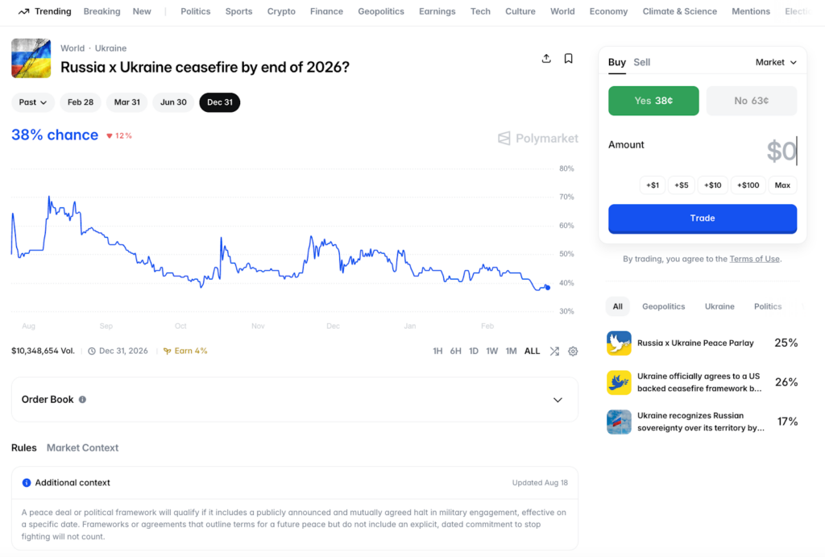Open the share icon for this market
The height and width of the screenshot is (557, 825).
[x=546, y=58]
